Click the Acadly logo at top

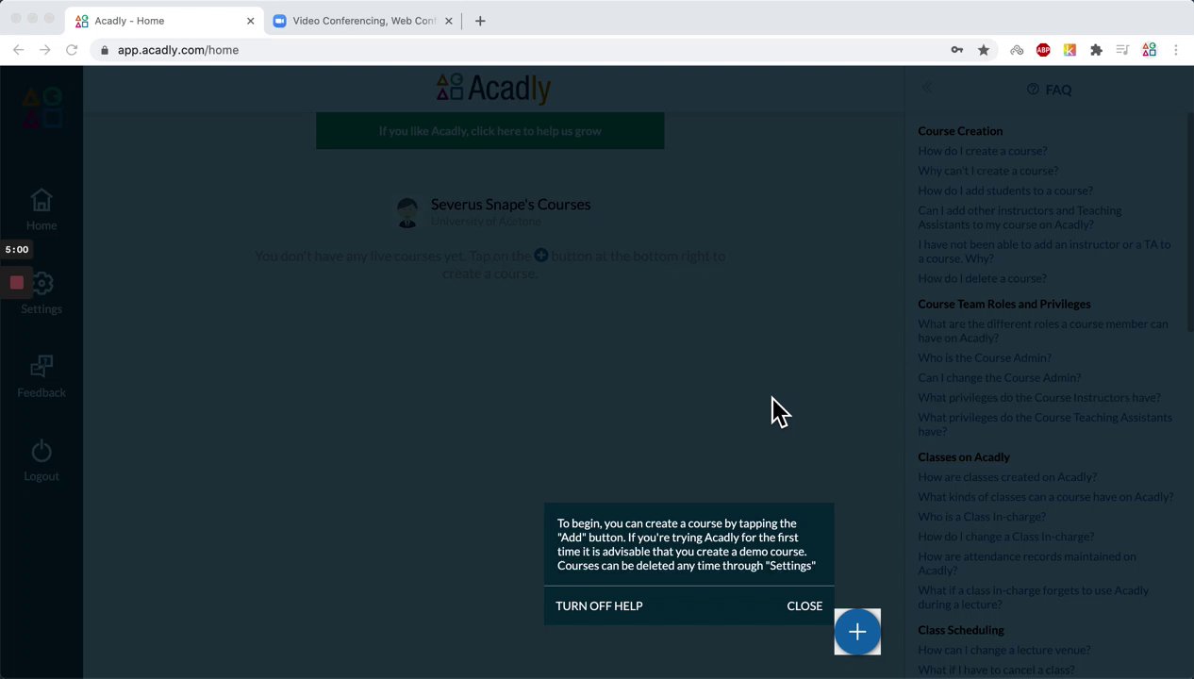(493, 88)
